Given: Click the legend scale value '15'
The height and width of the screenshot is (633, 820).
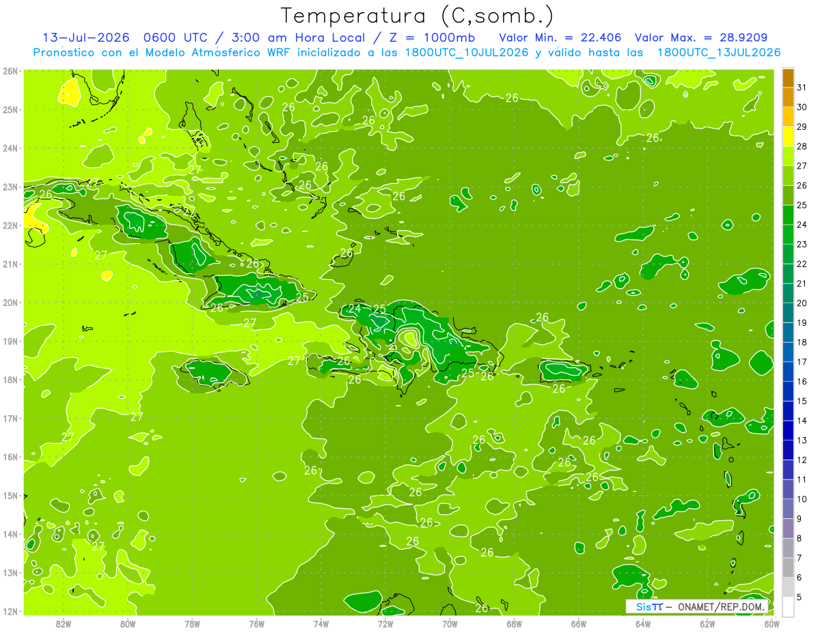Looking at the screenshot, I should click(802, 401).
